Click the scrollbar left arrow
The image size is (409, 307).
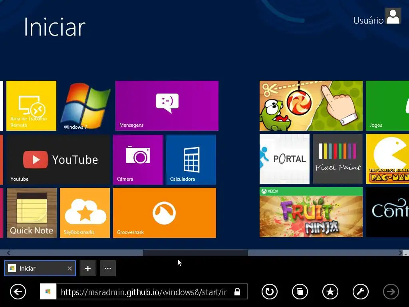click(9, 253)
